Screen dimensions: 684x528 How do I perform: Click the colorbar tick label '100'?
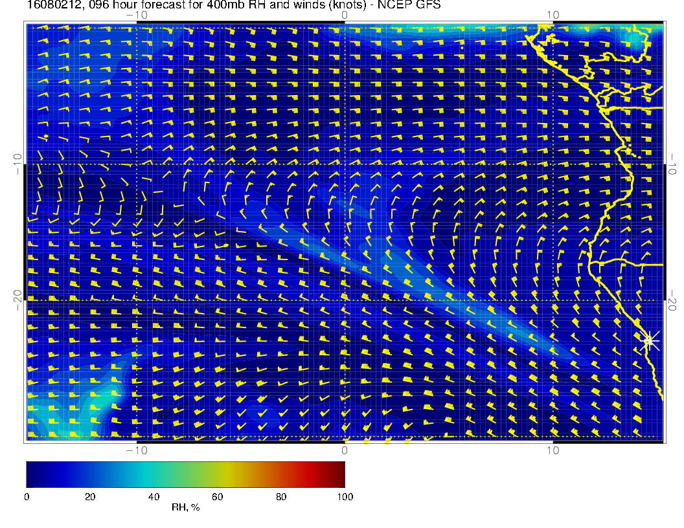[345, 497]
